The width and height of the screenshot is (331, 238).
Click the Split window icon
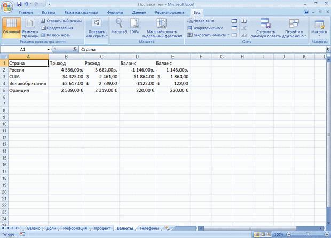[234, 21]
